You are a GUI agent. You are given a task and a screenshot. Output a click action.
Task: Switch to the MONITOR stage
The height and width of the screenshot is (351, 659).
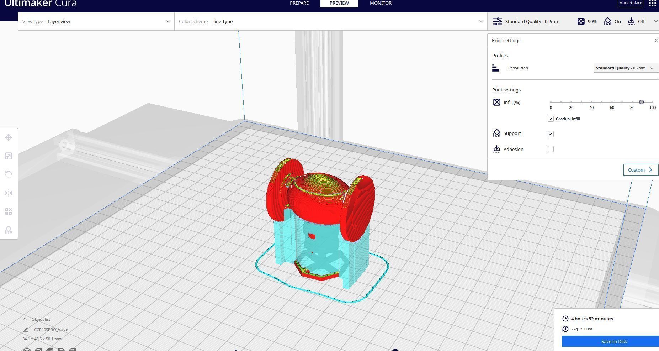(381, 3)
